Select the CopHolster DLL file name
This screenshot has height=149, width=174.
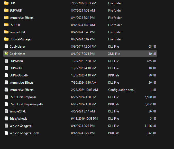(x=17, y=47)
